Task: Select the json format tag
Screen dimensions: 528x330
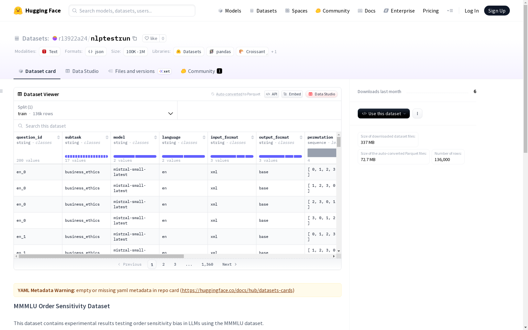Action: 96,51
